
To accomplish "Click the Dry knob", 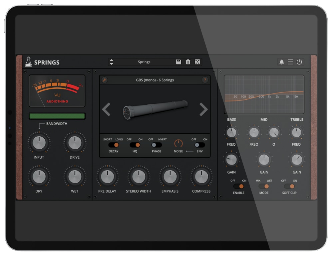I will click(39, 177).
